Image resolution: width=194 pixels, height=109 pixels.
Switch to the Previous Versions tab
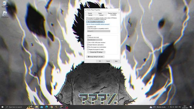coord(112,13)
